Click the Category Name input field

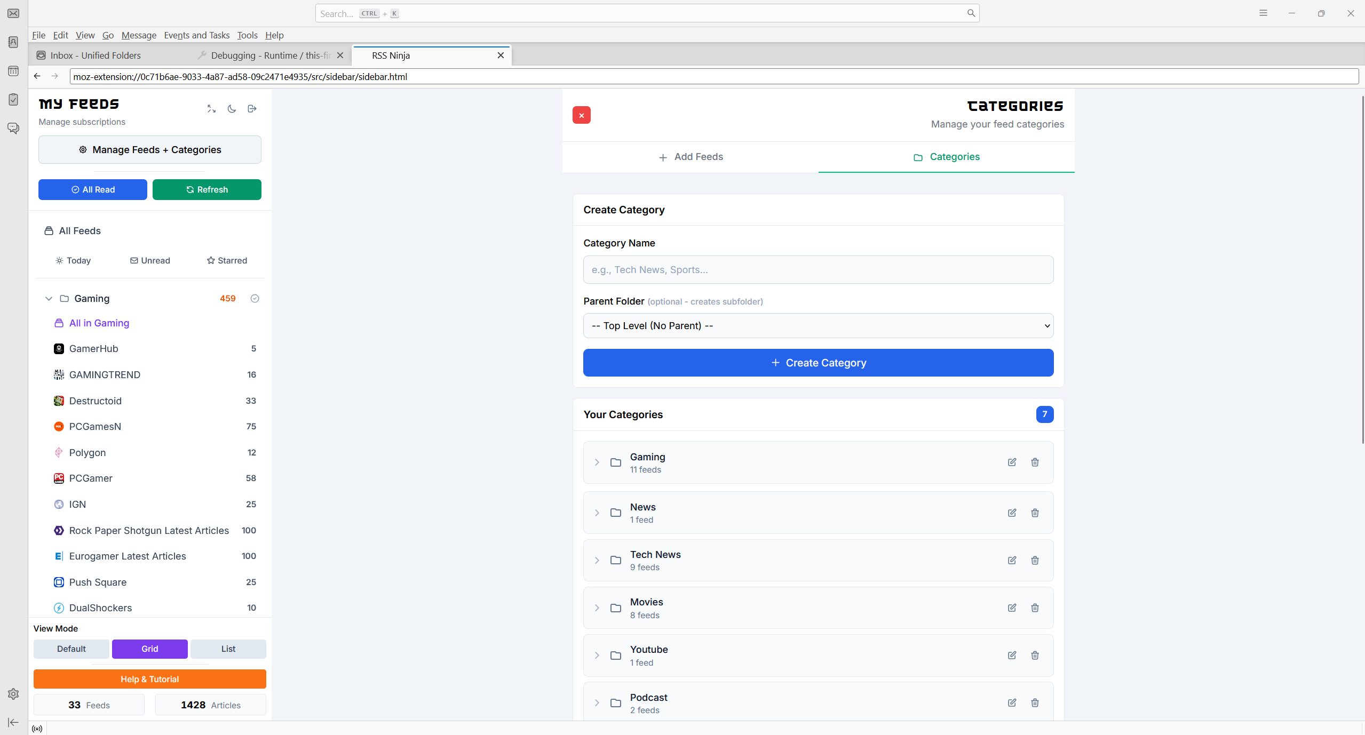[818, 270]
